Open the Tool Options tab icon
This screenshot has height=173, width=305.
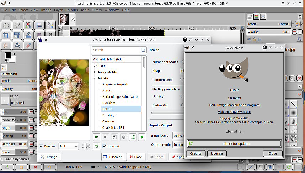[4, 68]
